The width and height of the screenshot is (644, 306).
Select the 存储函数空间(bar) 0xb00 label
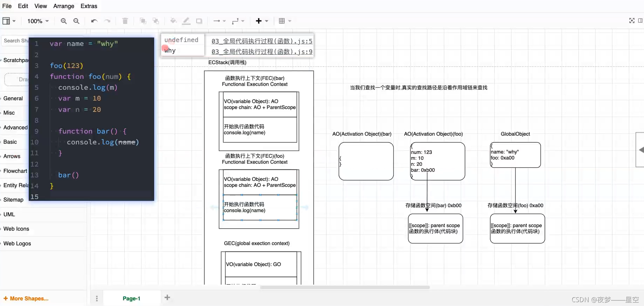[433, 205]
